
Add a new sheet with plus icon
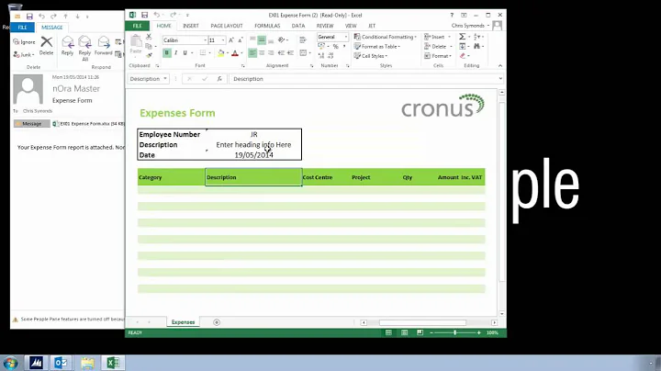click(x=217, y=322)
